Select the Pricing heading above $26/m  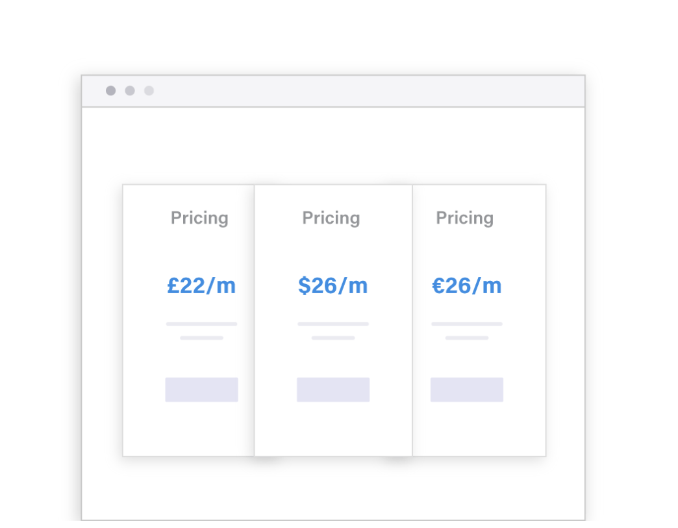tap(331, 218)
